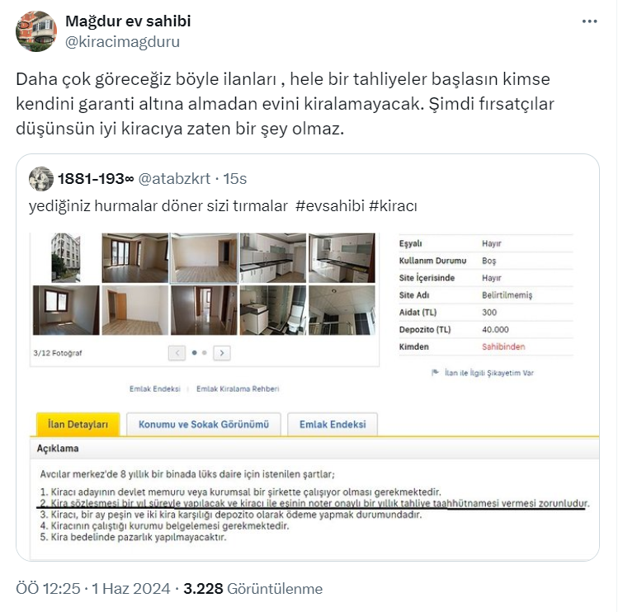Click the @kiracimagduru handle
This screenshot has height=612, width=623.
(x=122, y=42)
